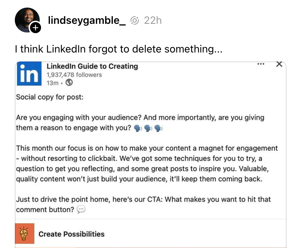The image size is (300, 248).
Task: Click the globe public visibility icon
Action: 69,83
